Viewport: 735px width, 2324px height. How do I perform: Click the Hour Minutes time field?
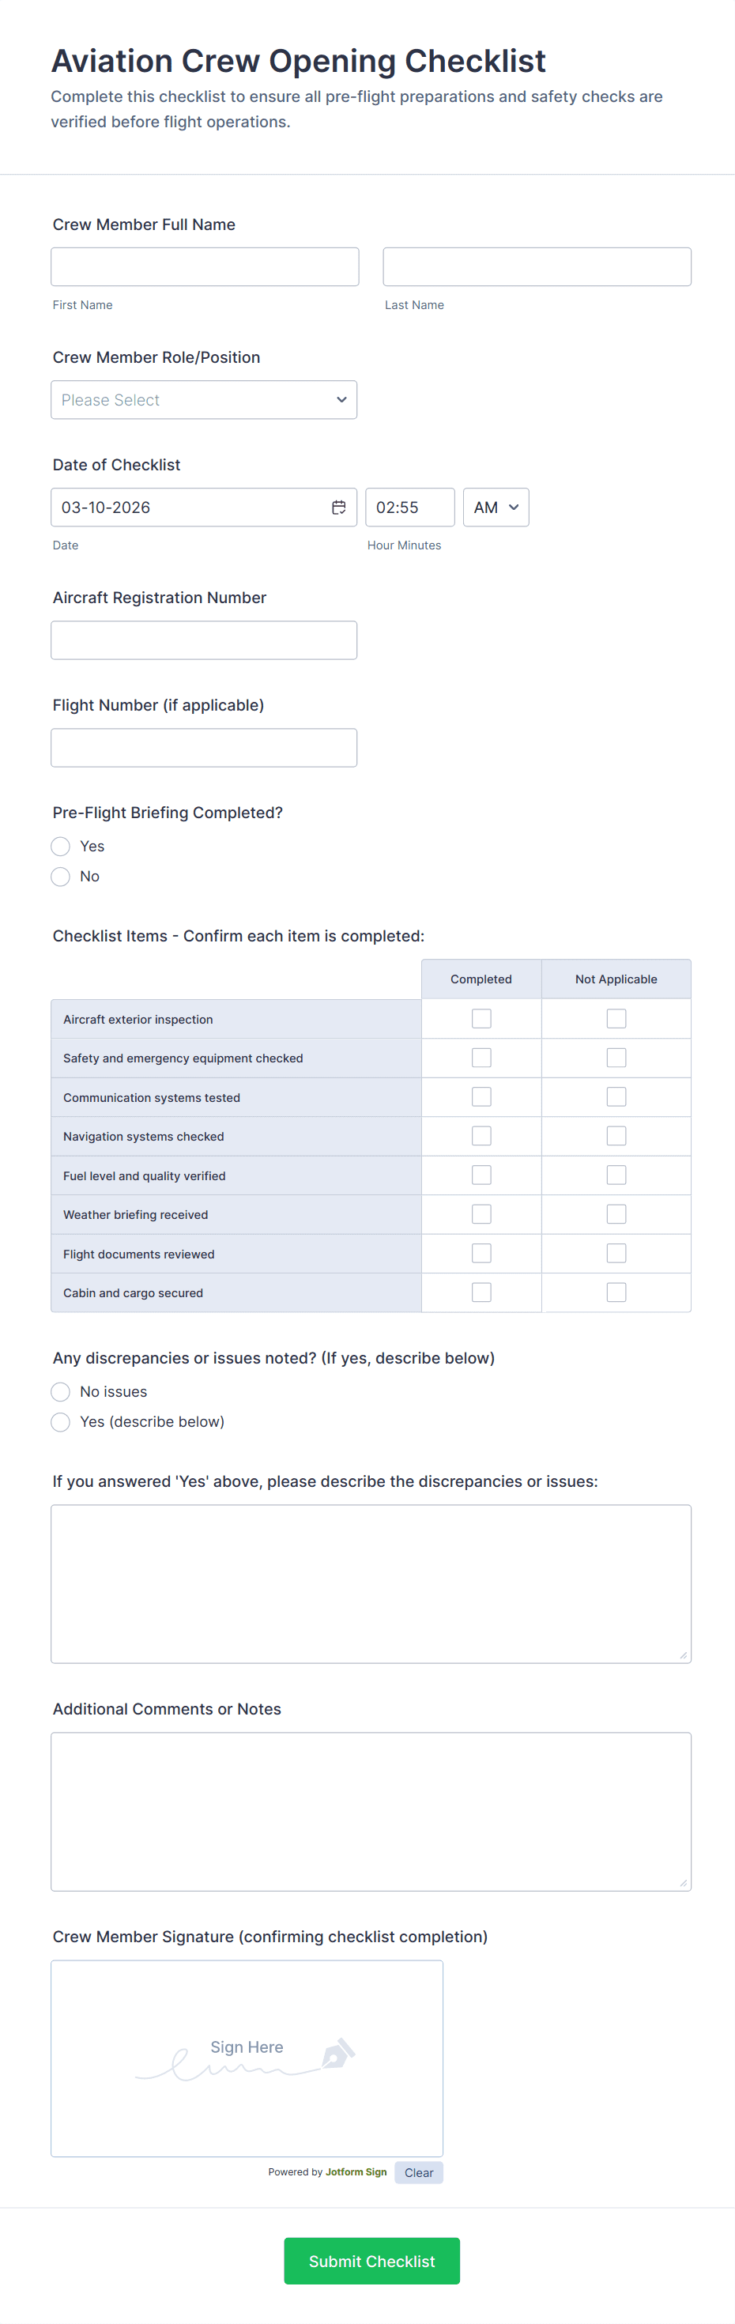click(x=409, y=507)
